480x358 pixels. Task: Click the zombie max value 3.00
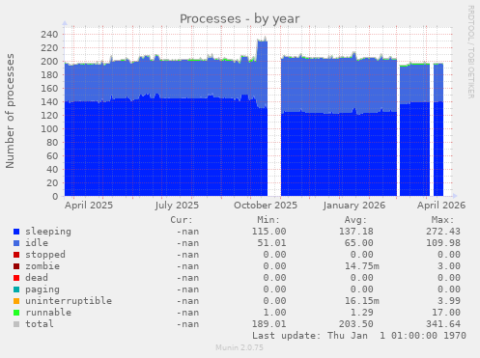[x=449, y=266]
